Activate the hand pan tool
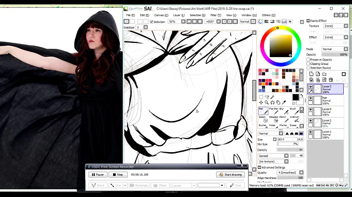The height and width of the screenshot is (197, 352). [x=278, y=102]
